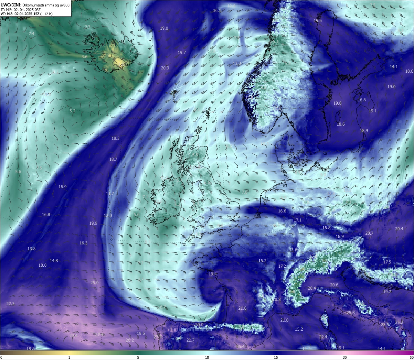Click the 19.8 value over the Baltic
This screenshot has width=414, height=360.
337,103
